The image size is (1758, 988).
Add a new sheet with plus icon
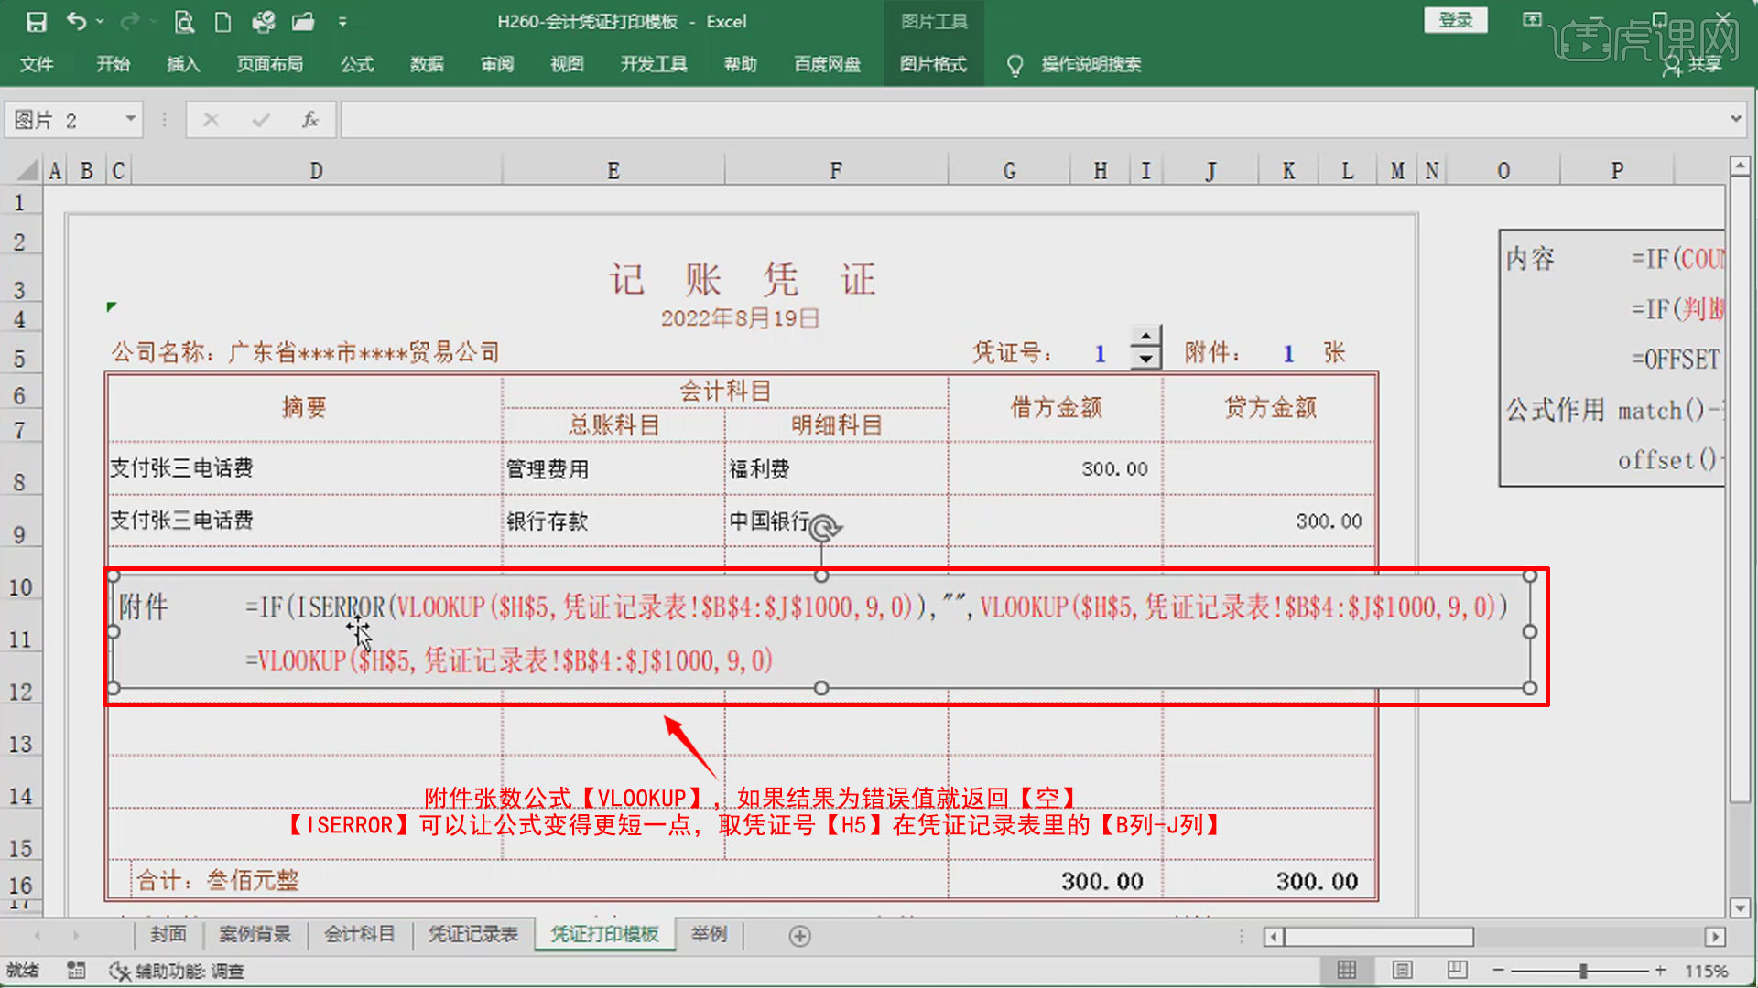(799, 936)
